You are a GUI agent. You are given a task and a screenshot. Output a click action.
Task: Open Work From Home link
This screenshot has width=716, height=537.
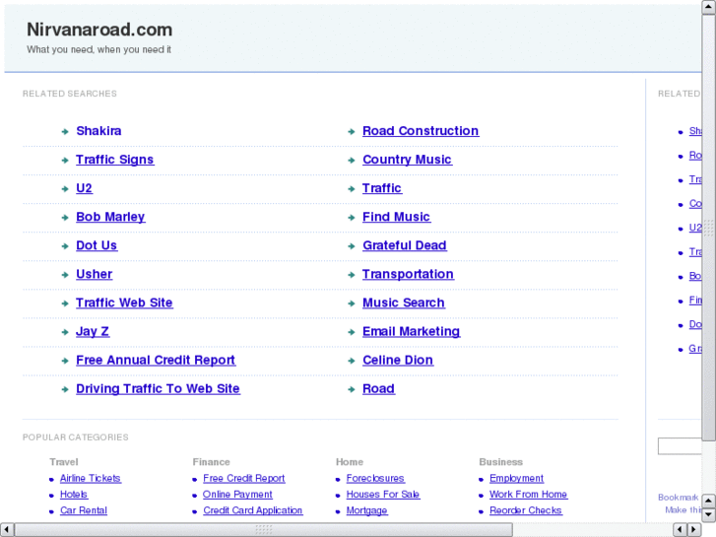[528, 495]
